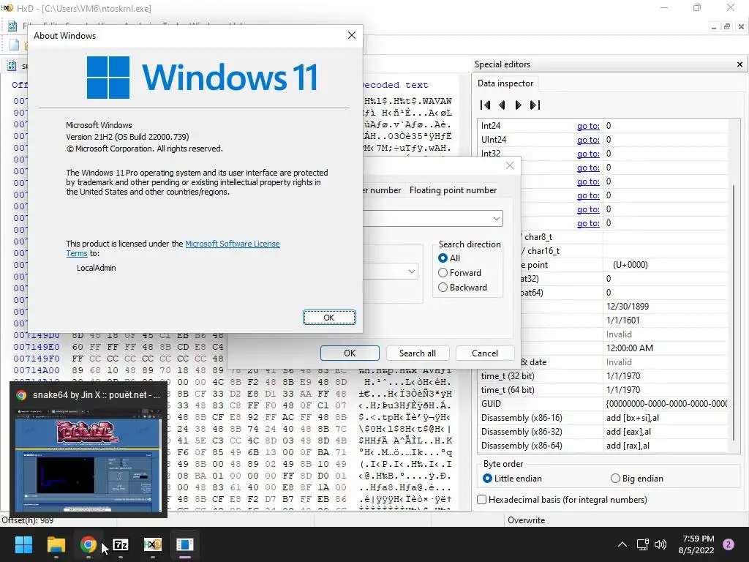Select Disassembly (x86-16) value 'add [bx+si],al'

(633, 418)
